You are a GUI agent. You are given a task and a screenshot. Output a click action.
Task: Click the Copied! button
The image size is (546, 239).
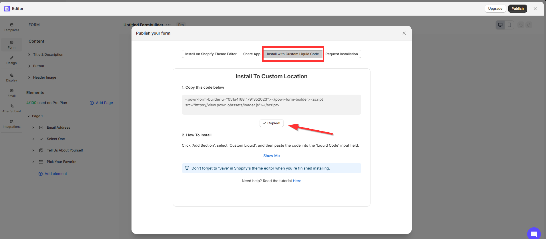272,123
